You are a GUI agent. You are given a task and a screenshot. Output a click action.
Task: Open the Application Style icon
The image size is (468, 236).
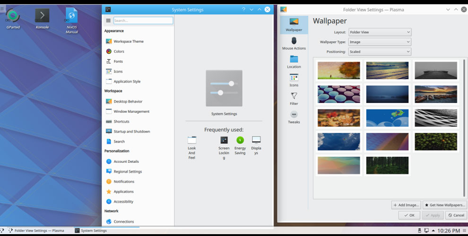[109, 81]
